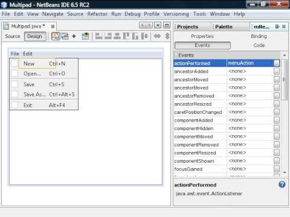290x217 pixels.
Task: Toggle Change Horizontal Resizability icon
Action: click(157, 36)
